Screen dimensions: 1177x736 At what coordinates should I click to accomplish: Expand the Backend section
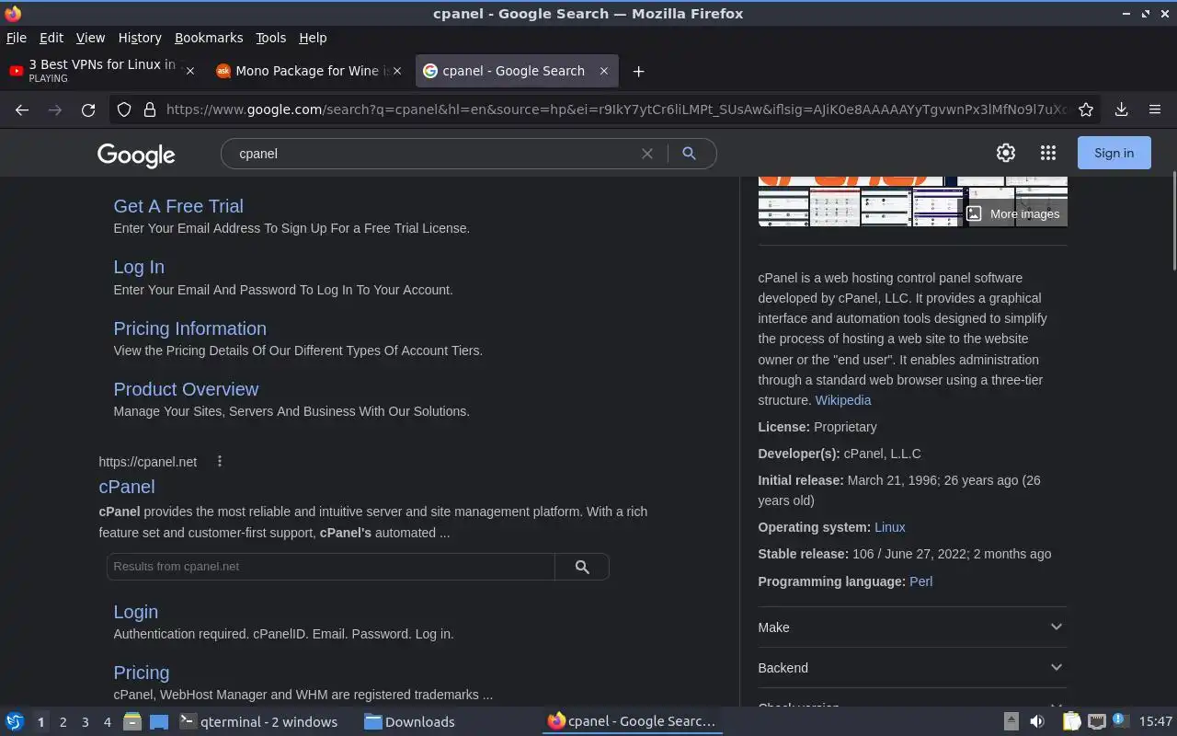click(912, 667)
